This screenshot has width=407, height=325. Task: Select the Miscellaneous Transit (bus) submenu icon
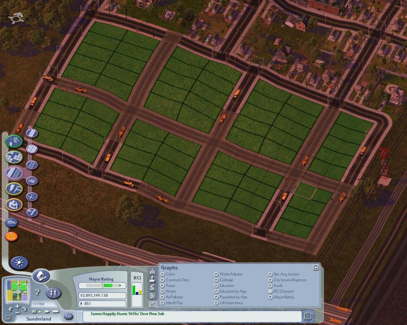click(32, 181)
